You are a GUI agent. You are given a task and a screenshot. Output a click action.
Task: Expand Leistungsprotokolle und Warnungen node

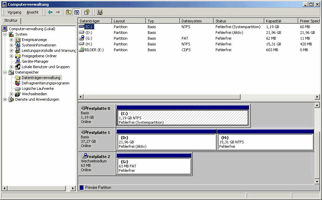[11, 51]
